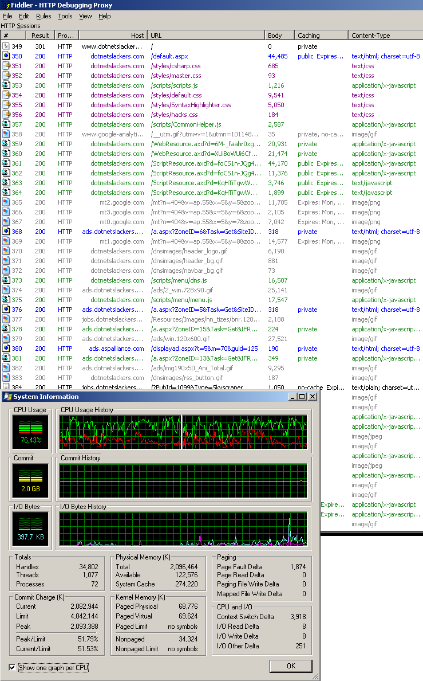Open the View menu
Screen dimensions: 423x681
[85, 16]
